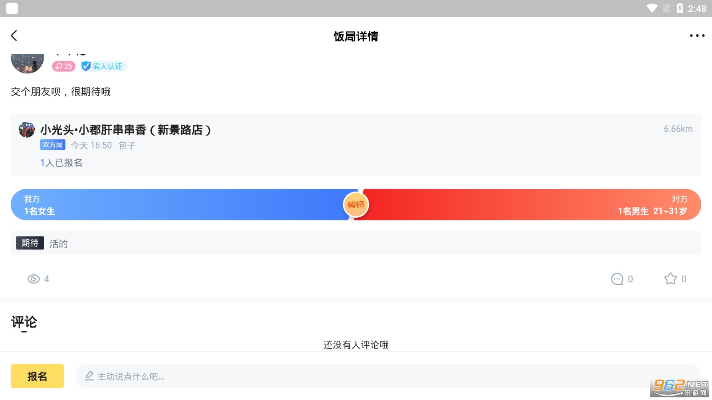This screenshot has width=712, height=400.
Task: Switch to the 评论 tab
Action: click(x=24, y=322)
